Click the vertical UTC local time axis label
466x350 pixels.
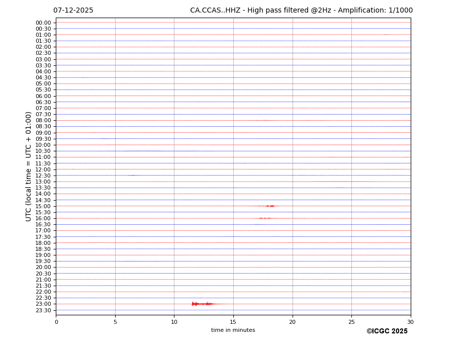click(x=29, y=166)
